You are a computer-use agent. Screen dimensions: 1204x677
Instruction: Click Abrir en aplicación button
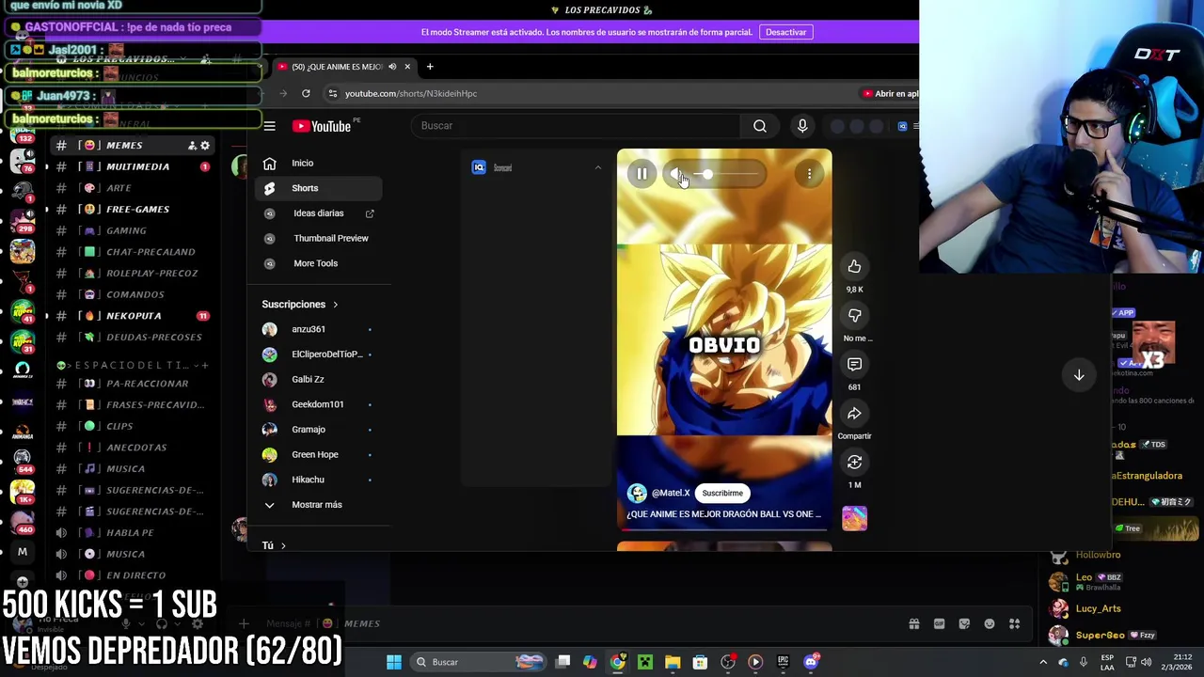pyautogui.click(x=890, y=93)
